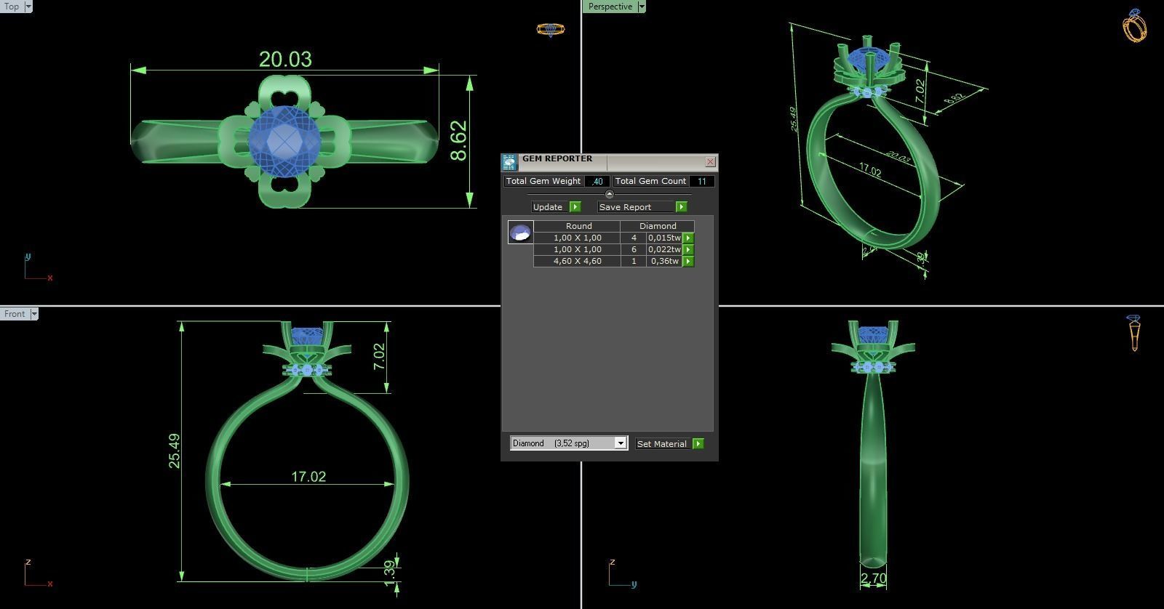Click the Gem Reporter panel icon
Screen dimensions: 1164x609
tap(509, 161)
